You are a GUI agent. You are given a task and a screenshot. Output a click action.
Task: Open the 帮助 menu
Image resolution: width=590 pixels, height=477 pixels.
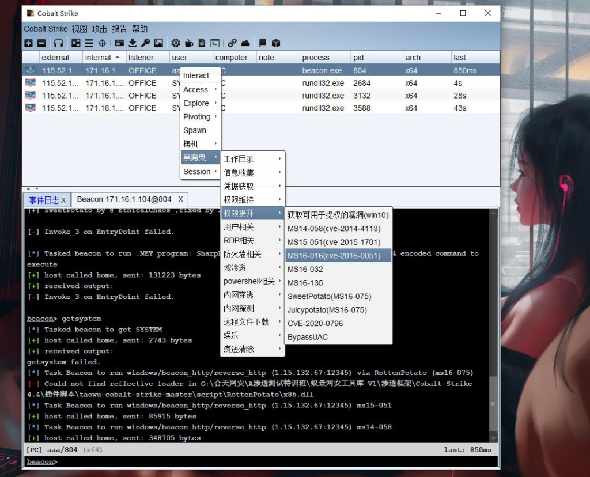coord(139,29)
